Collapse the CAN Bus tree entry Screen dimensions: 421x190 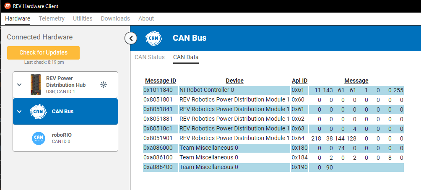click(19, 111)
